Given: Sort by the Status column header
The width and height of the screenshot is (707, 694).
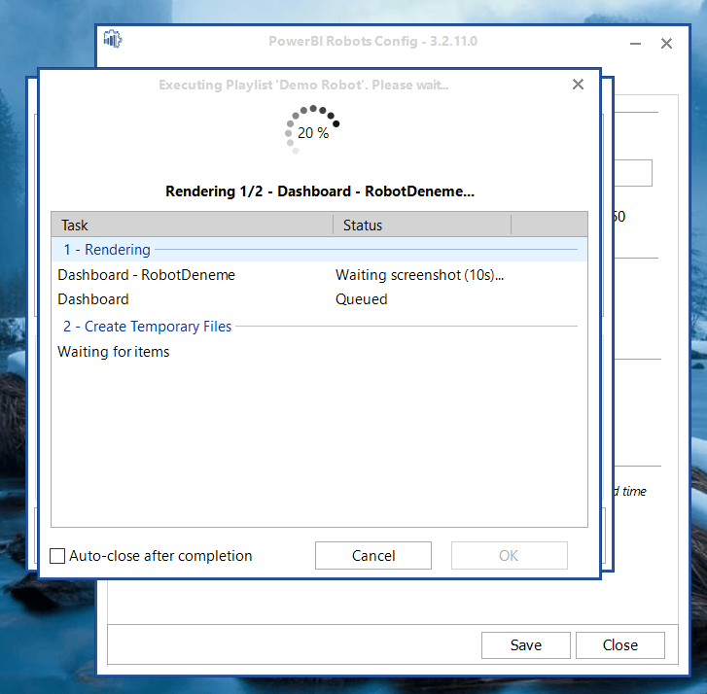Looking at the screenshot, I should (x=422, y=225).
